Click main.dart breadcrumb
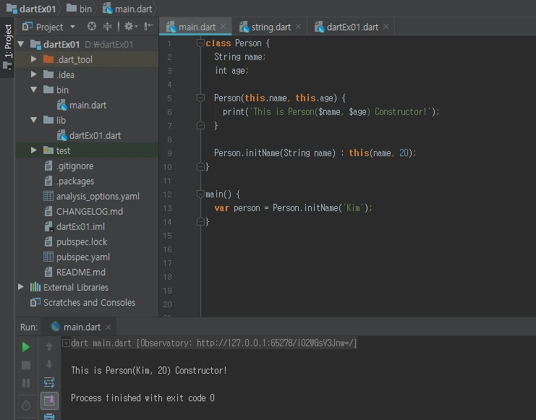536x420 pixels. point(127,9)
